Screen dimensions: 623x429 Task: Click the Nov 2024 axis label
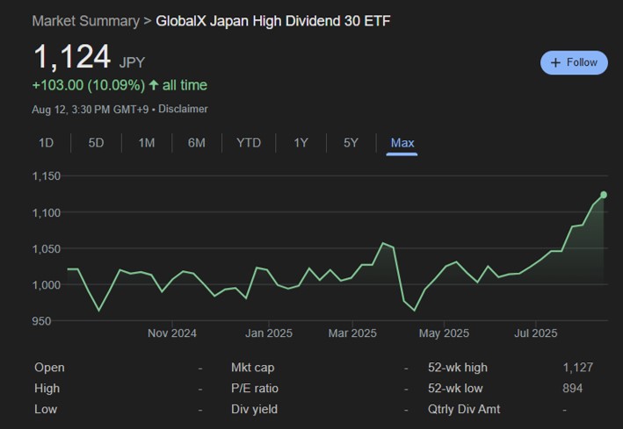click(x=172, y=333)
